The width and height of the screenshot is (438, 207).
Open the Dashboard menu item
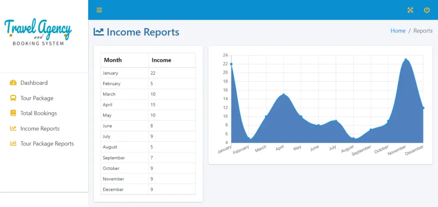pyautogui.click(x=34, y=83)
